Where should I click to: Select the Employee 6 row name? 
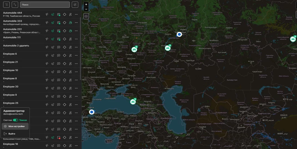(x=10, y=54)
